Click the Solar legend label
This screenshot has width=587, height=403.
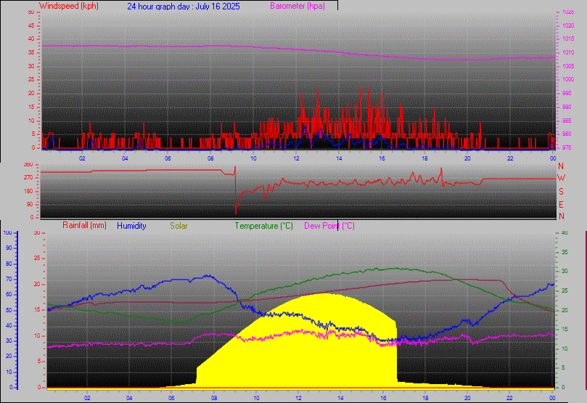[178, 226]
